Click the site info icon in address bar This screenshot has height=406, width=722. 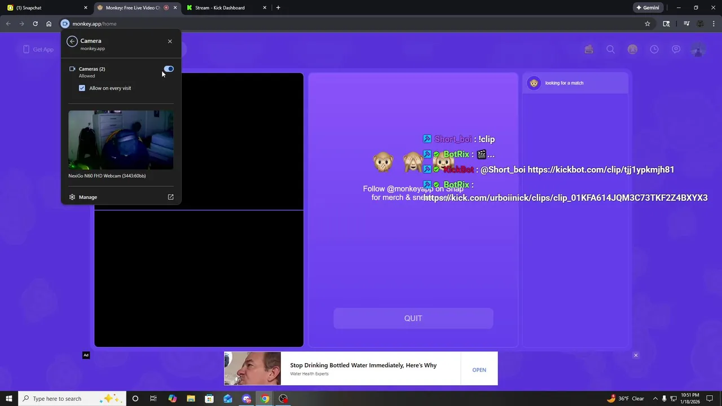pos(65,24)
